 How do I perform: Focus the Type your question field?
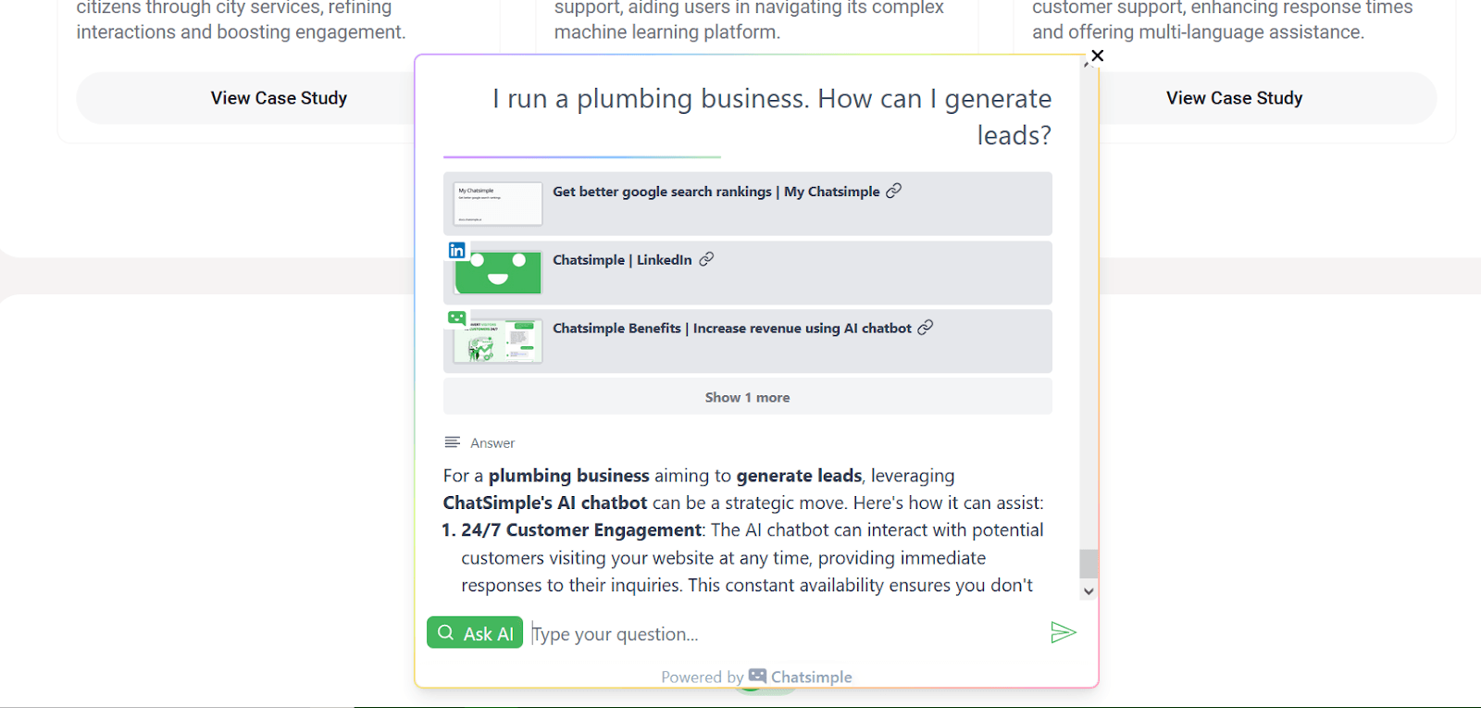coord(778,634)
